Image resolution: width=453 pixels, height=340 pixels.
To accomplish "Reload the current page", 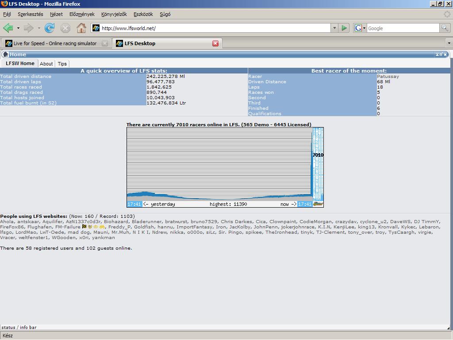I will [x=50, y=28].
